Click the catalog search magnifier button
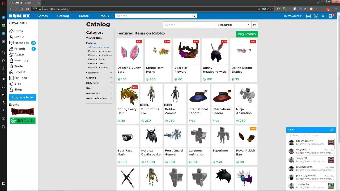Image resolution: width=340 pixels, height=191 pixels. point(254,25)
